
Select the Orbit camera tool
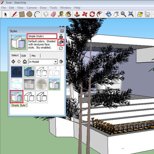[108, 14]
